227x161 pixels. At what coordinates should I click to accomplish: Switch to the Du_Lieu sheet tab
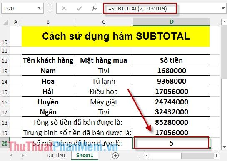pyautogui.click(x=56, y=156)
